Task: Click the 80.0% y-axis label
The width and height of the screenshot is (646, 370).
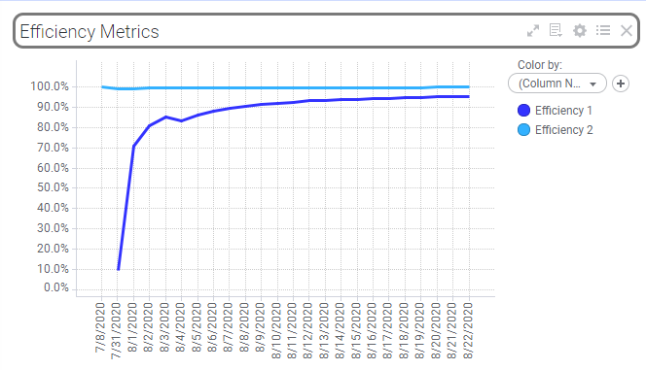Action: click(x=53, y=127)
